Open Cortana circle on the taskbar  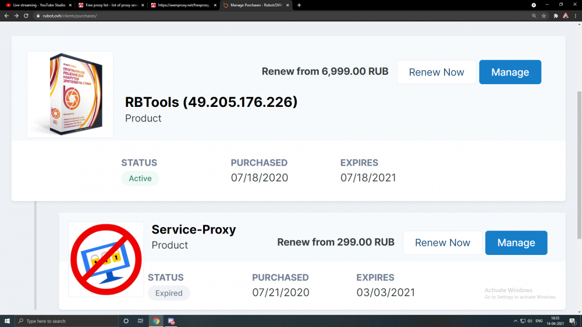point(126,321)
